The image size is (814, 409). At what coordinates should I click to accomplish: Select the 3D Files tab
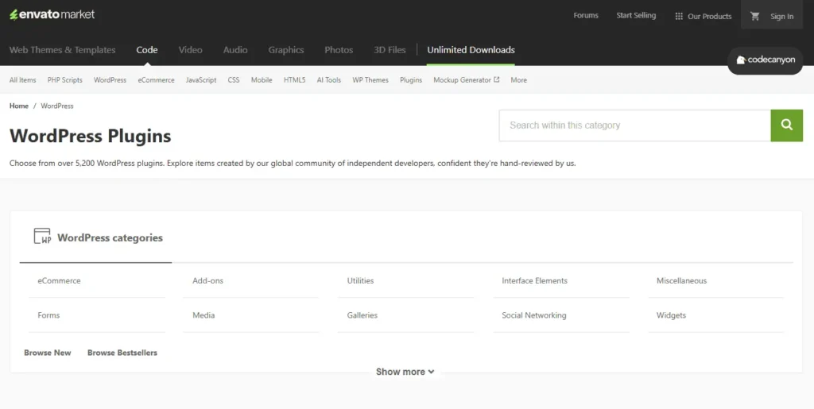pos(390,50)
